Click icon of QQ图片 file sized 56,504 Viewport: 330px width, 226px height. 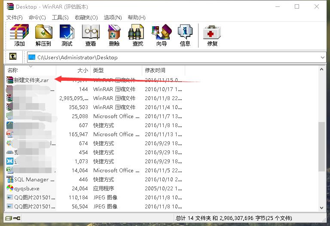[10, 206]
